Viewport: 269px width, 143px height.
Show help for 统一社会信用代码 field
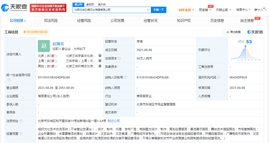pyautogui.click(x=9, y=80)
